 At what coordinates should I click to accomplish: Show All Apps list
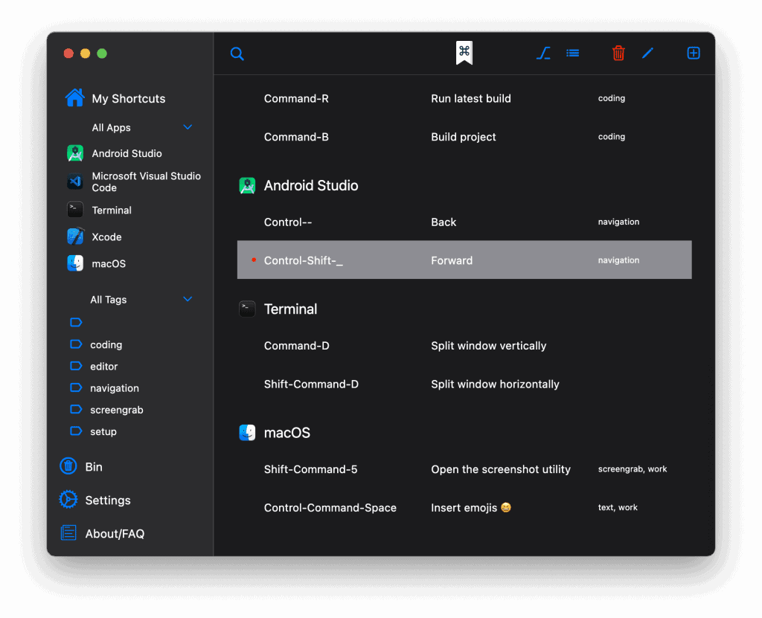112,128
